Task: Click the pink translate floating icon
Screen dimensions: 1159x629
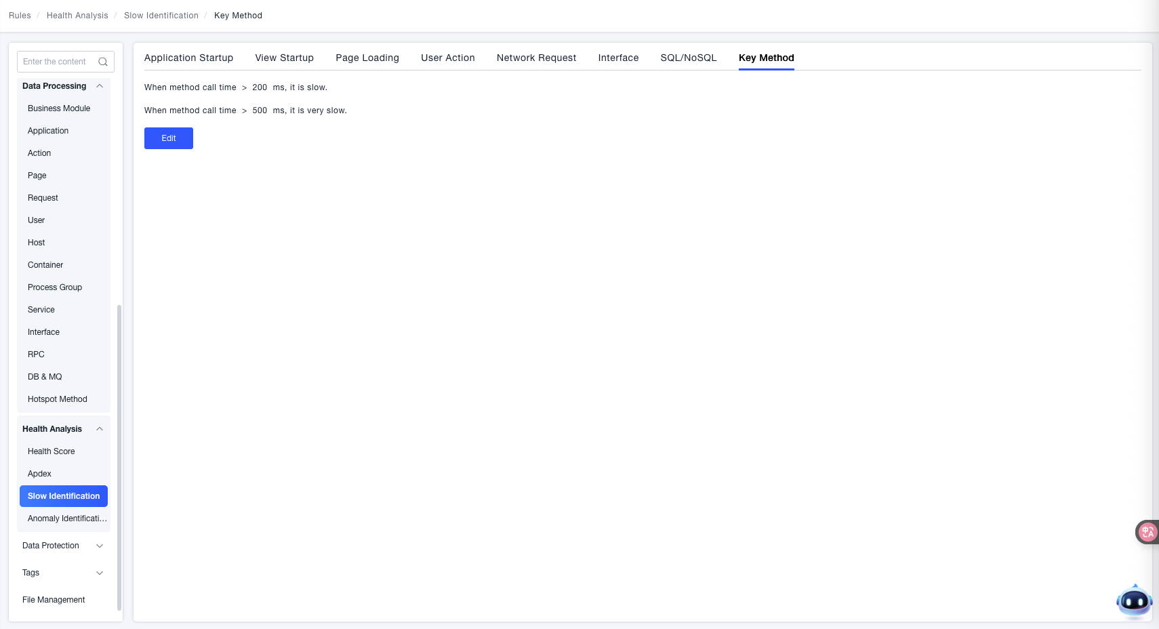Action: 1147,532
